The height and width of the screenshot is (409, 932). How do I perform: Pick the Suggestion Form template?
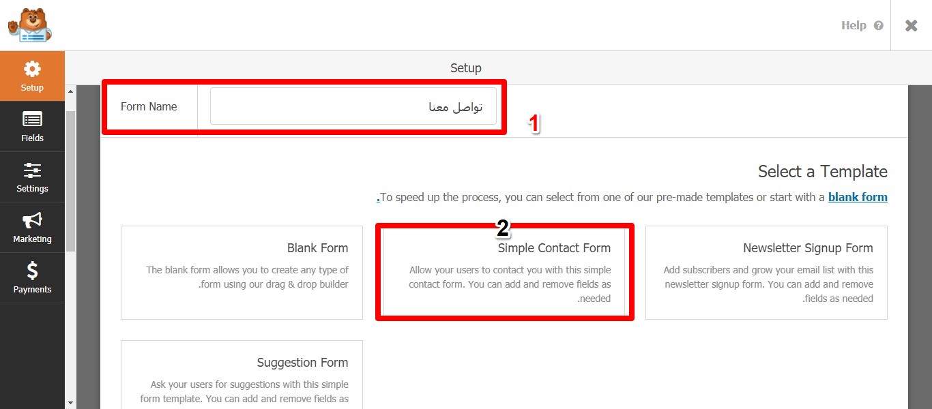coord(242,374)
